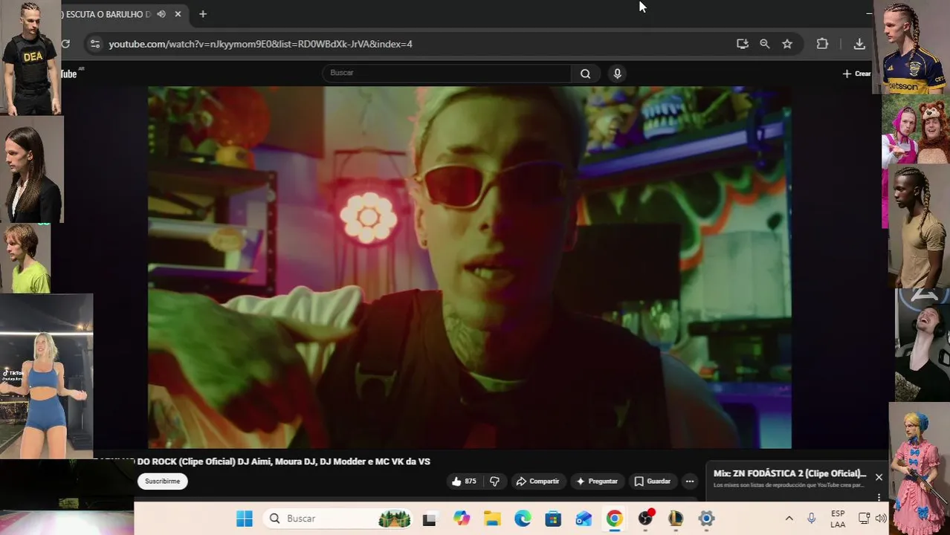Open the Chrome downloads icon

(859, 44)
